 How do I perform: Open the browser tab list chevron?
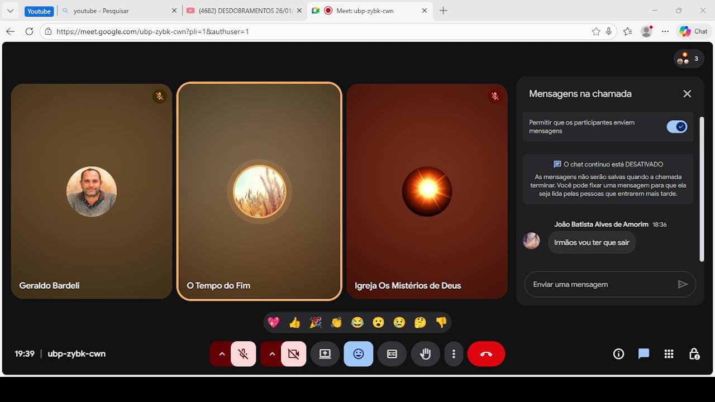10,11
